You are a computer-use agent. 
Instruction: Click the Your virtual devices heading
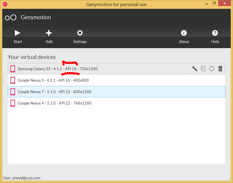click(x=32, y=57)
